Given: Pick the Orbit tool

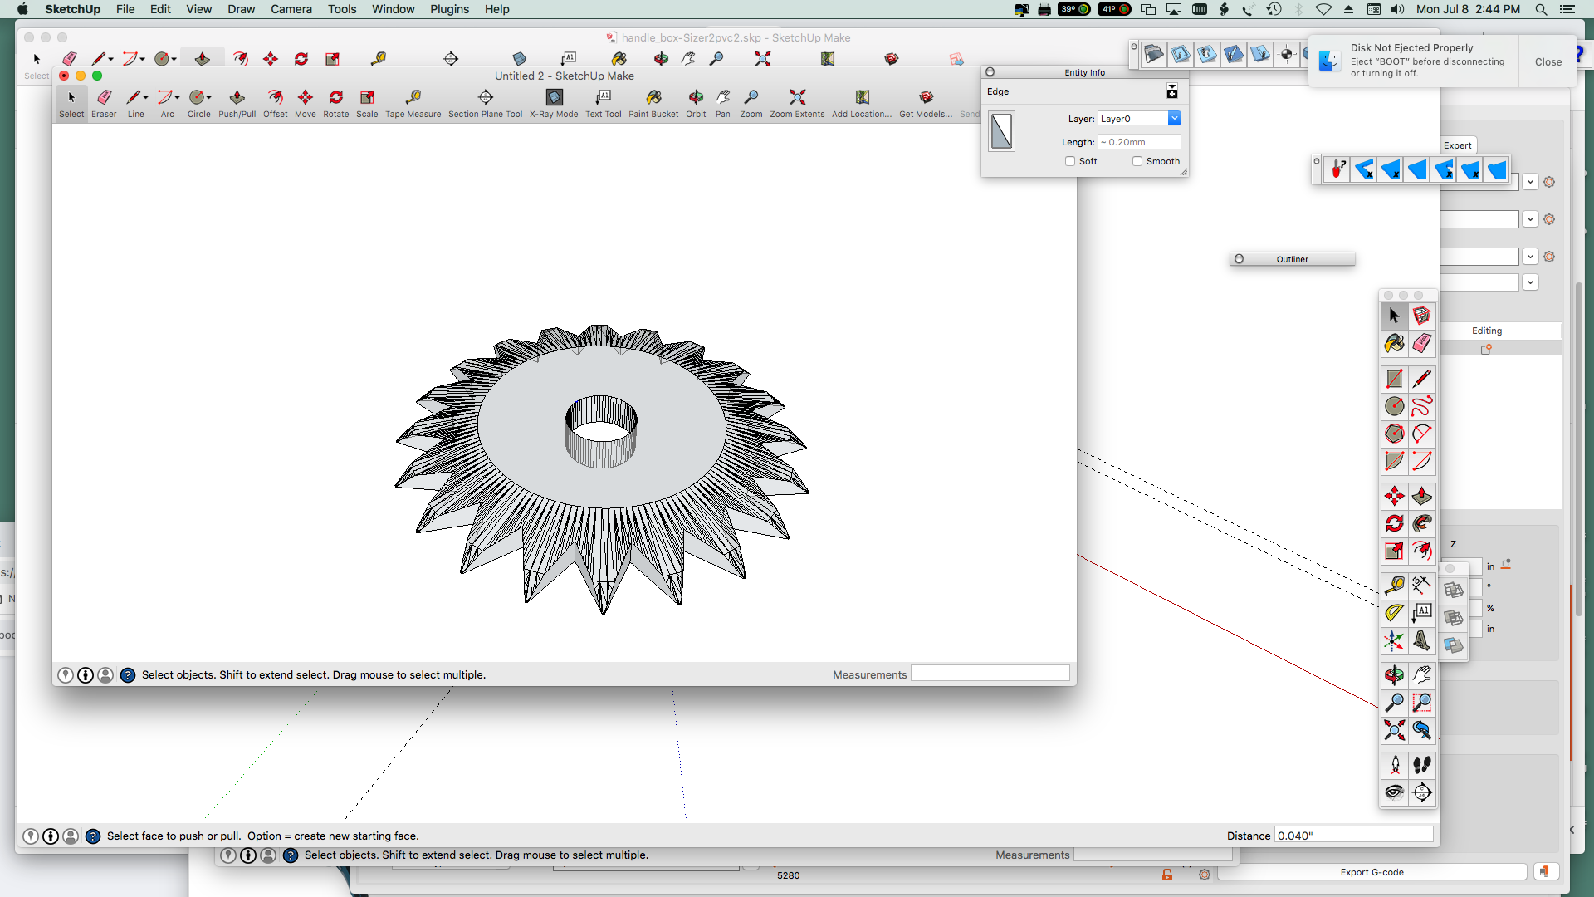Looking at the screenshot, I should click(696, 99).
